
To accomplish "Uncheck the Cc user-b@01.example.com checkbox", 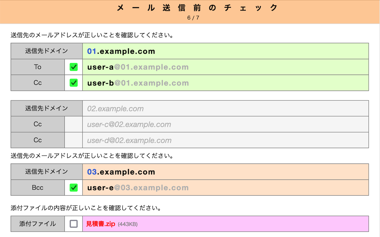I will coord(74,83).
